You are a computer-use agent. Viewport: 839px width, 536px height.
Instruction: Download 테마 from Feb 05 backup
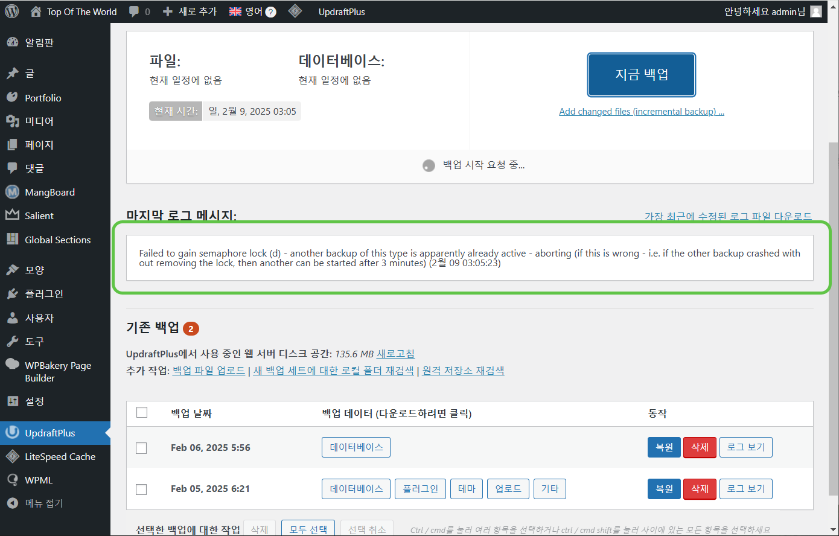coord(467,489)
